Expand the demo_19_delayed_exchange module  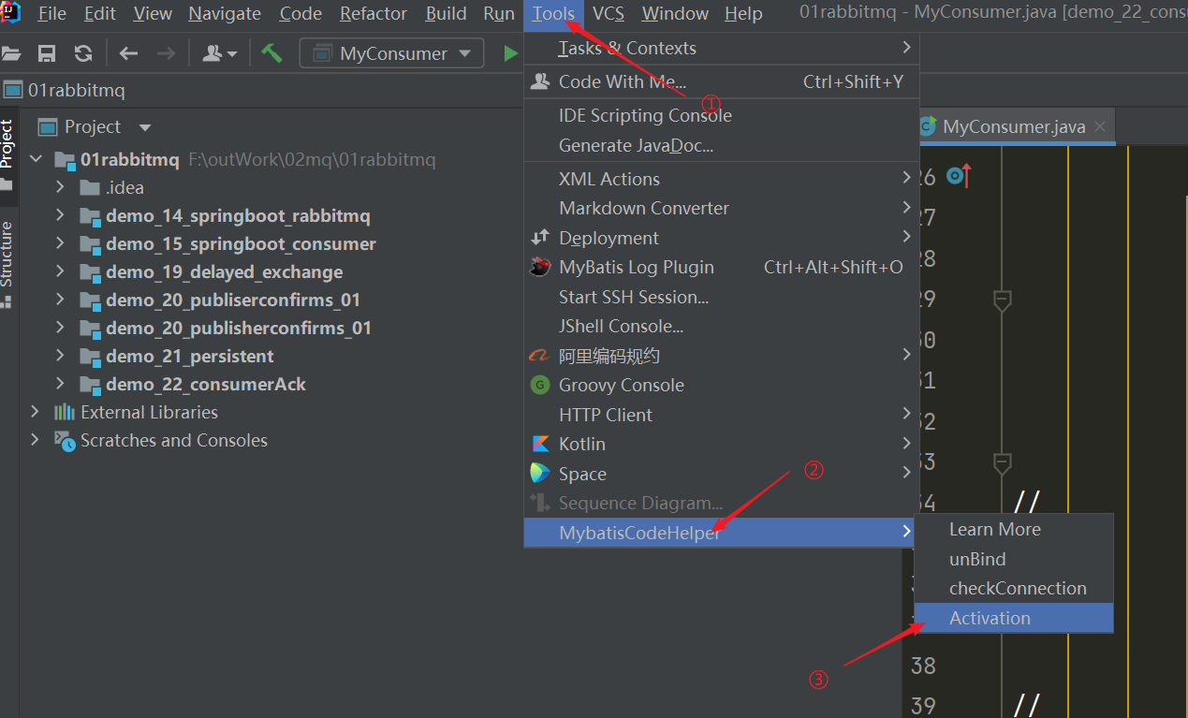[x=60, y=271]
